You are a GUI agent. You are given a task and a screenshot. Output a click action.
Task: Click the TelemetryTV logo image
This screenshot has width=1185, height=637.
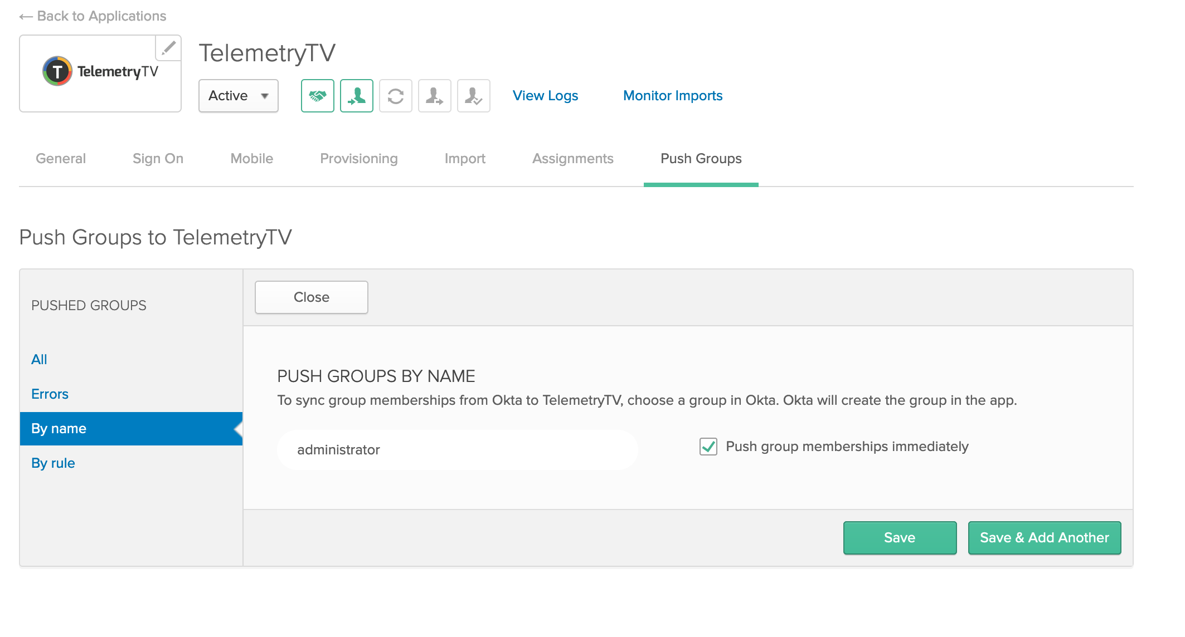(x=100, y=72)
